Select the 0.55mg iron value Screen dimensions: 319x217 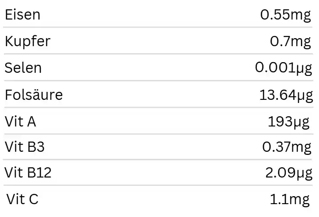(286, 15)
